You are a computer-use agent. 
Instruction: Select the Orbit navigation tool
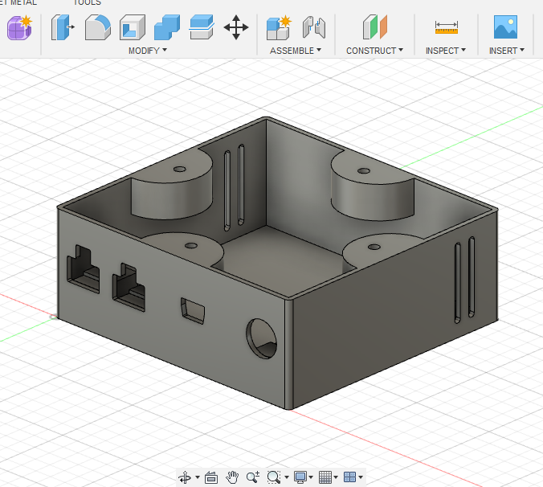[x=185, y=477]
